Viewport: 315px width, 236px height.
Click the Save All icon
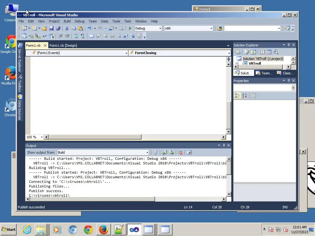click(58, 28)
